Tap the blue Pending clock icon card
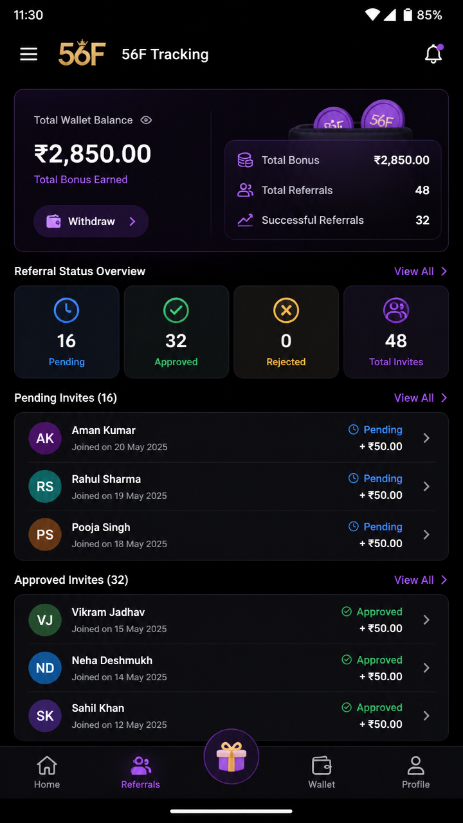This screenshot has height=823, width=463. click(x=67, y=332)
